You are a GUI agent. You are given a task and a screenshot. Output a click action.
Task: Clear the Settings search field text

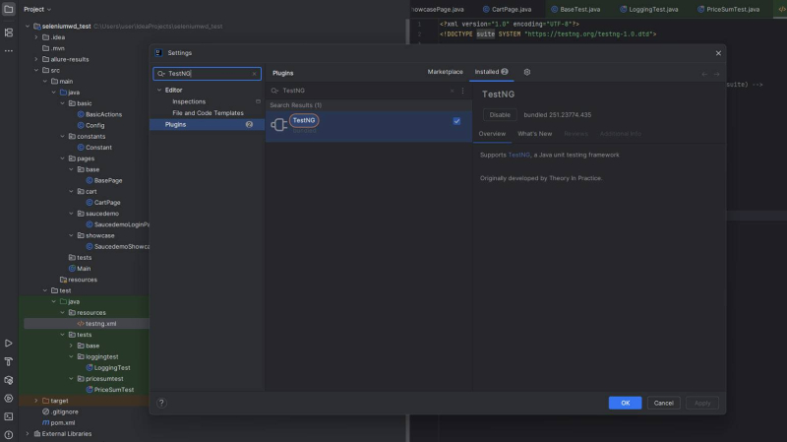tap(254, 74)
